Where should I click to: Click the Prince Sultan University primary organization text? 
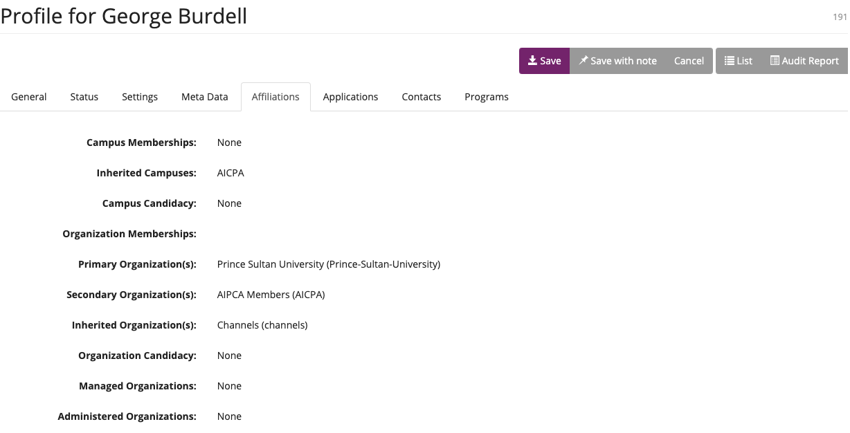click(328, 264)
